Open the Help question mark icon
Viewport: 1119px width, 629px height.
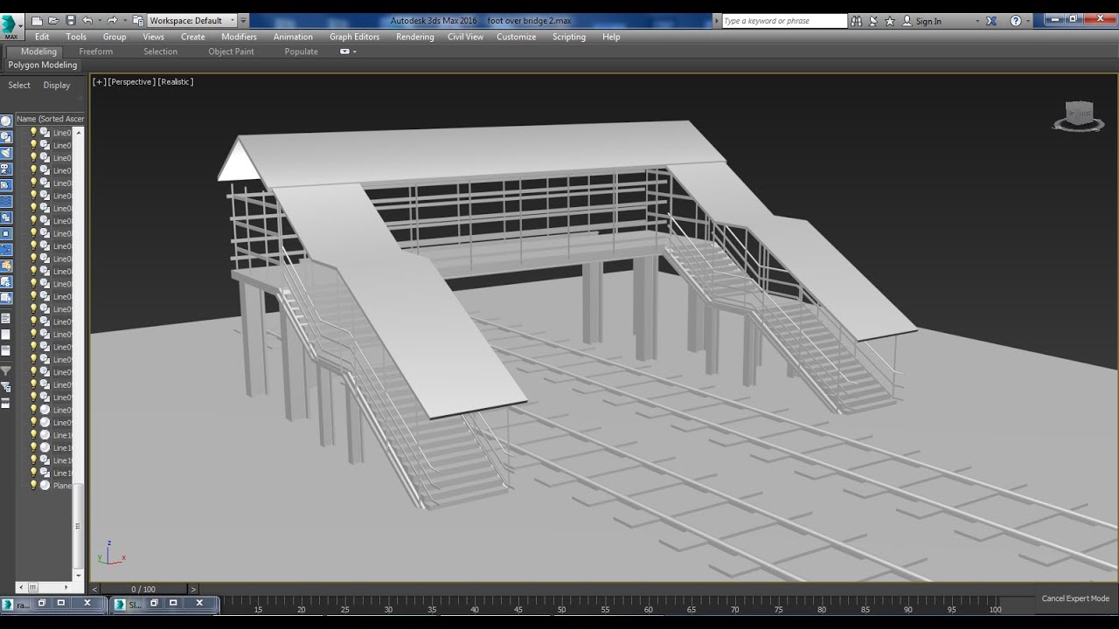[x=1015, y=21]
